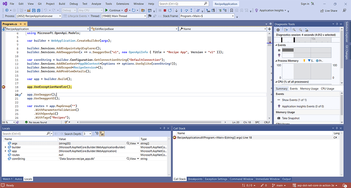Click the Application Insights lightbulb icon
This screenshot has height=188, width=351.
point(257,10)
